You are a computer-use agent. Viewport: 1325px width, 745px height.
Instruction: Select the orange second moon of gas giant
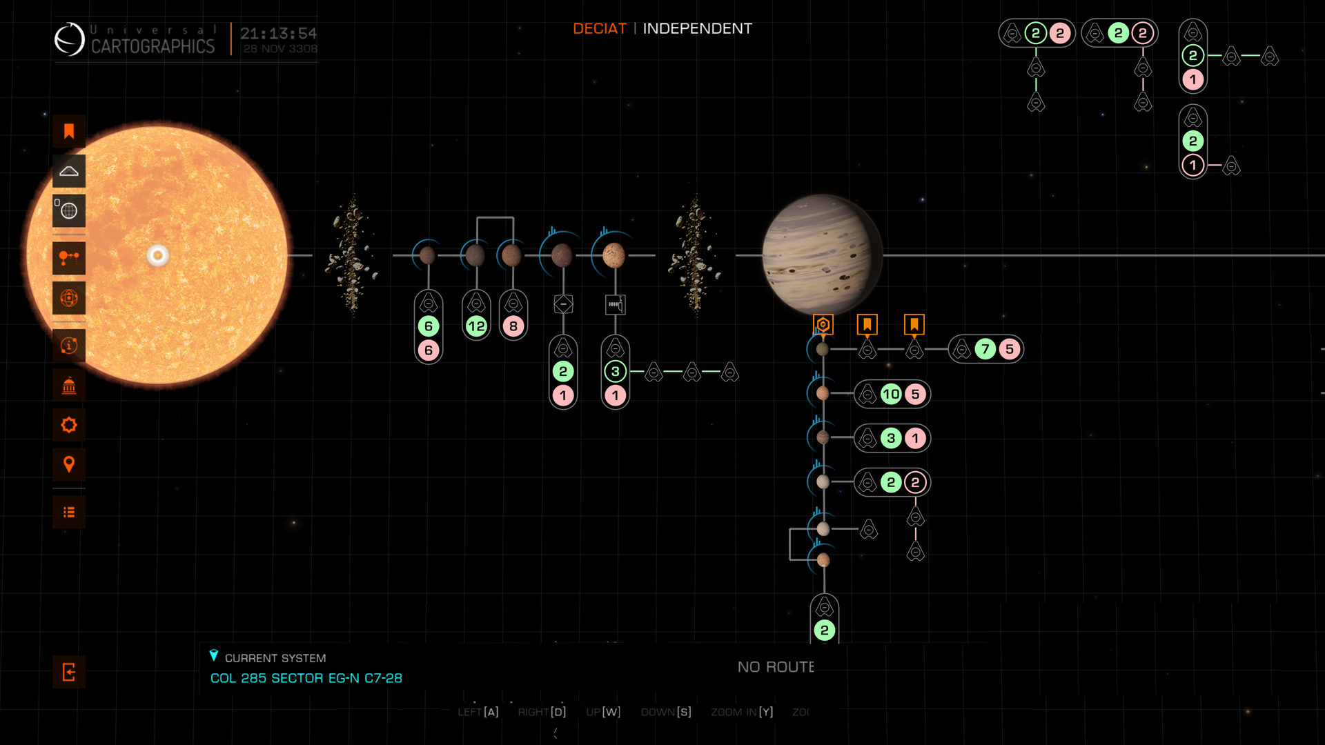point(823,393)
